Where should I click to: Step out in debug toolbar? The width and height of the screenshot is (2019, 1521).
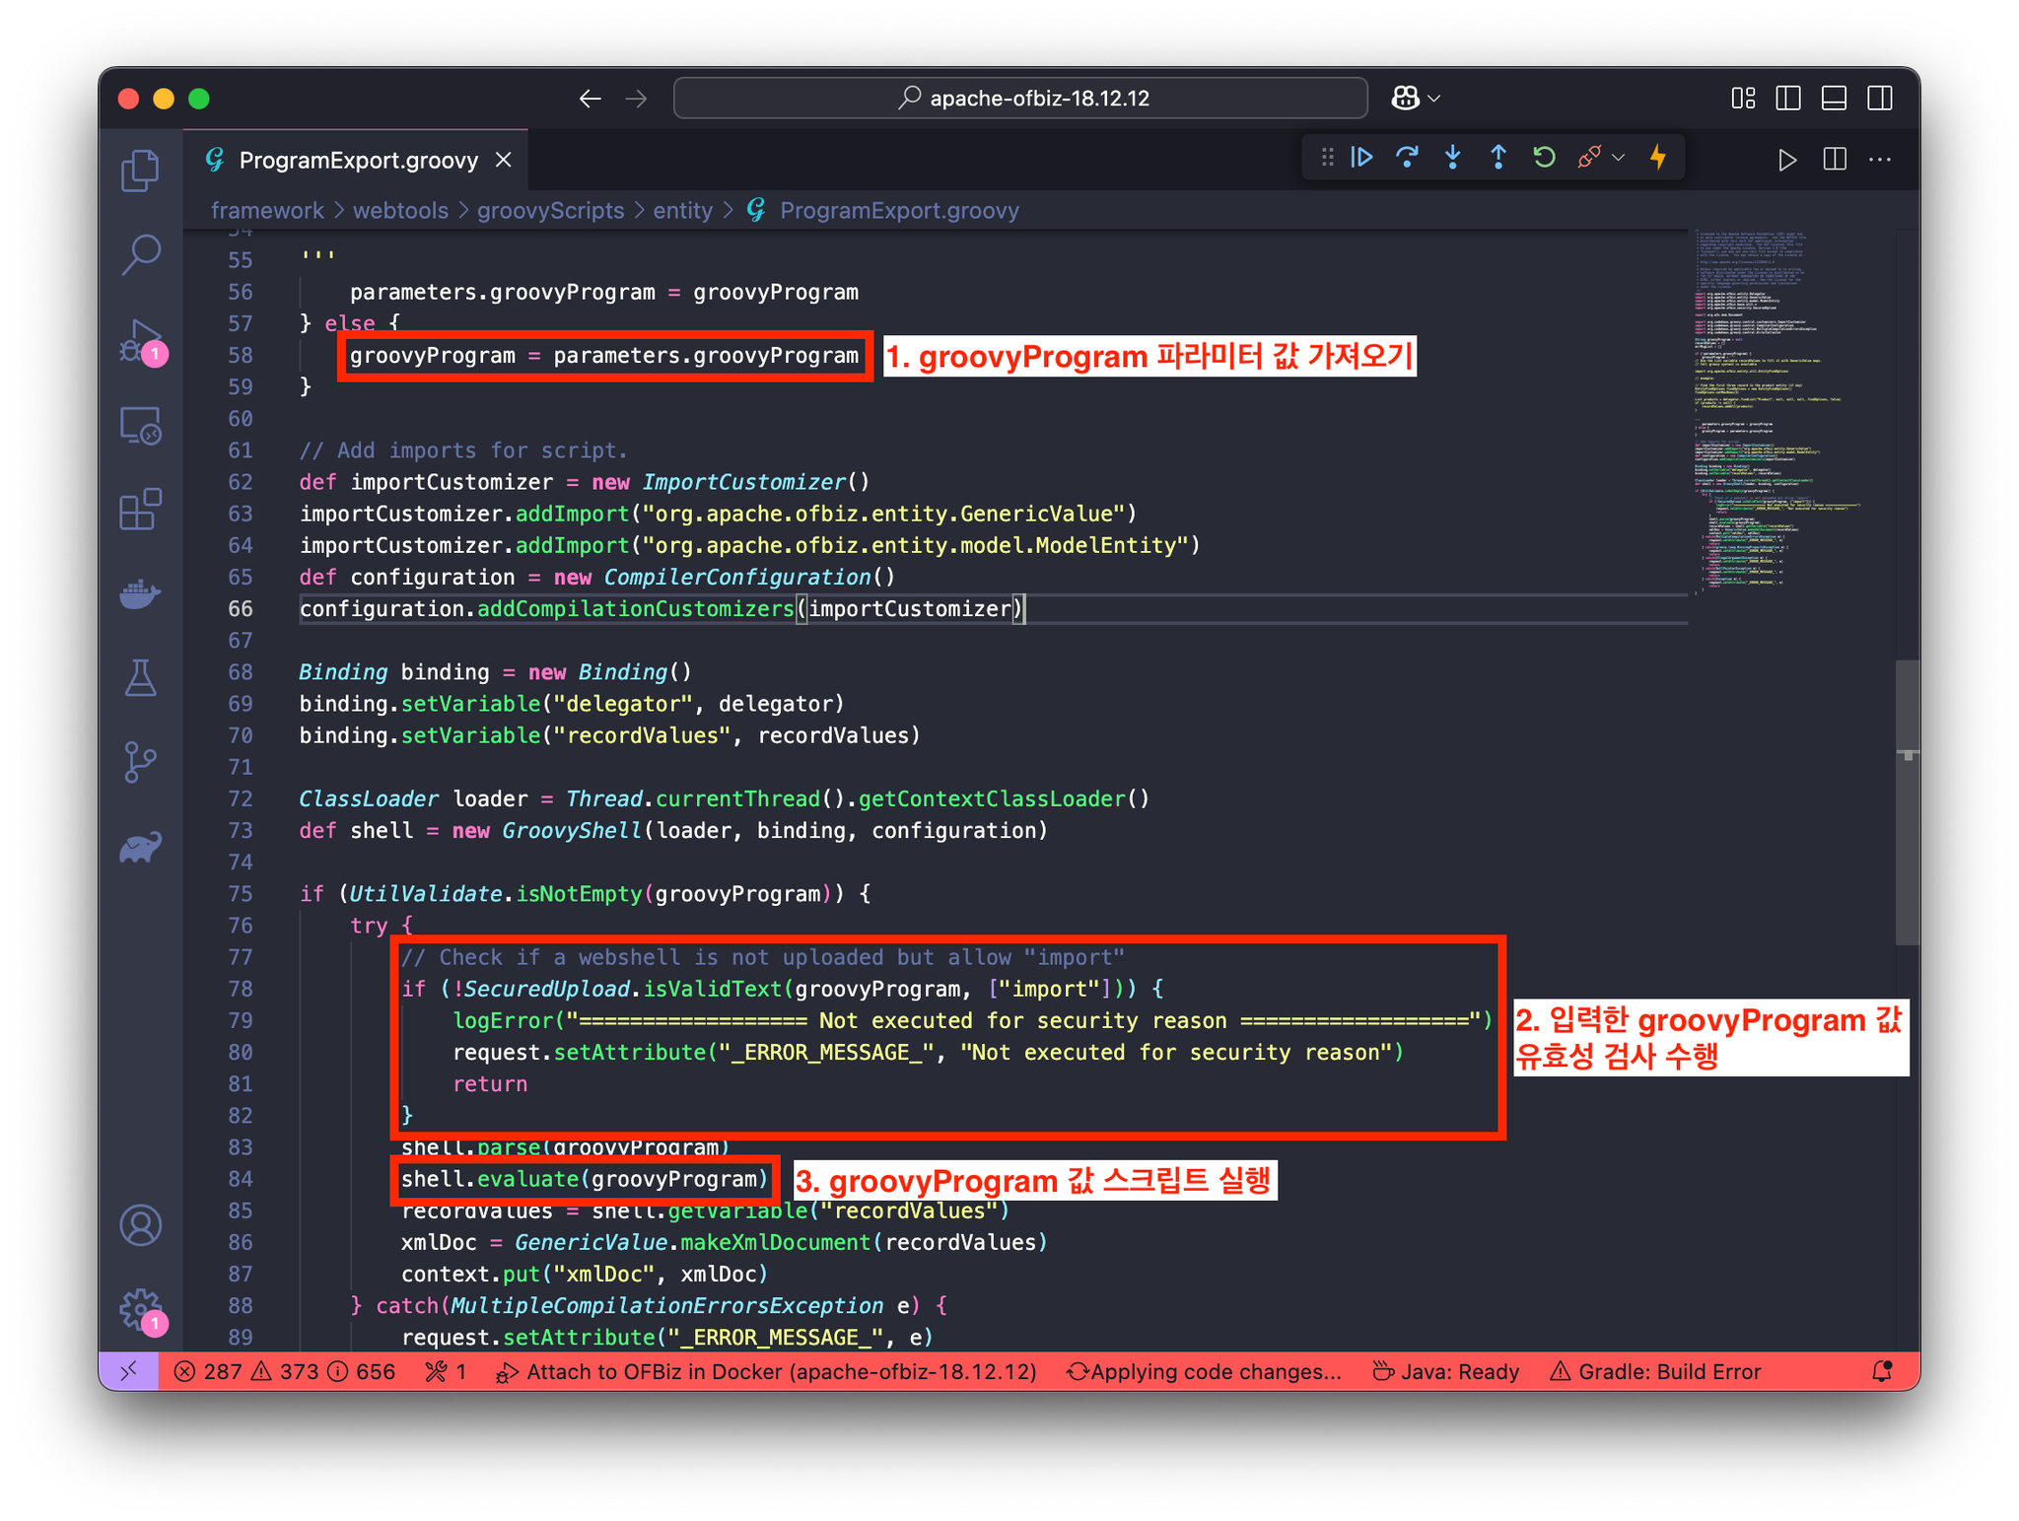[1497, 158]
